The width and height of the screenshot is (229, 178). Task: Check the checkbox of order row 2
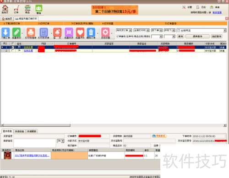point(13,50)
